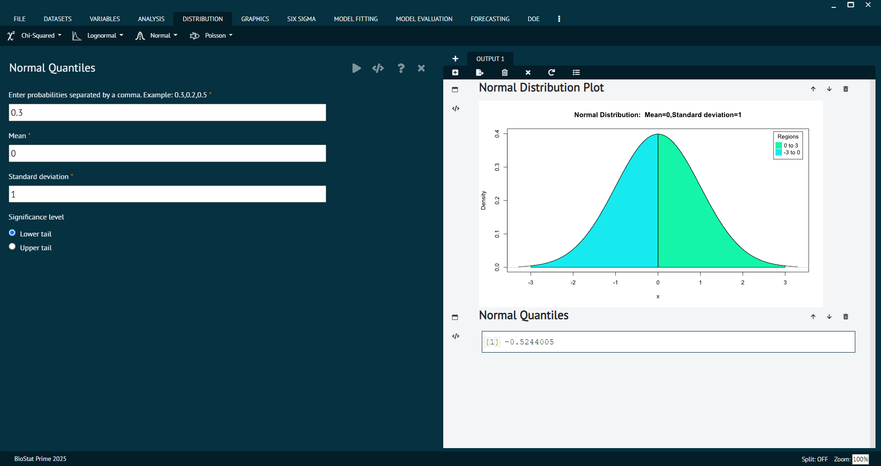This screenshot has width=881, height=466.
Task: View code for Normal Distribution Plot output
Action: [x=456, y=109]
